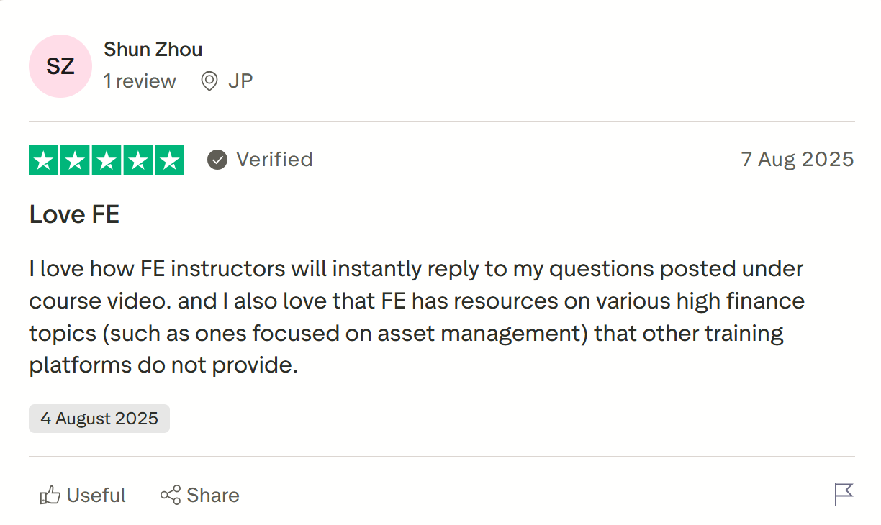Click the third green rating star
The width and height of the screenshot is (881, 525).
point(107,160)
